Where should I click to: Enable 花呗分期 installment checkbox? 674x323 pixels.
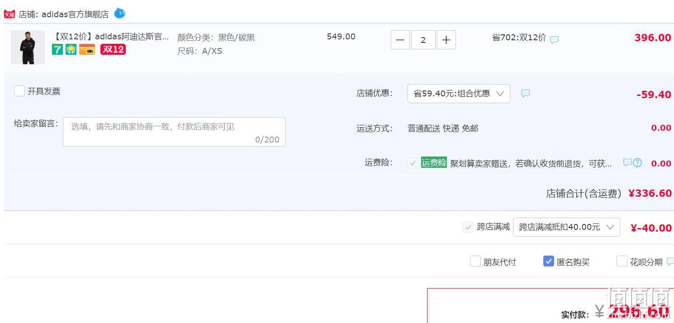pyautogui.click(x=622, y=261)
